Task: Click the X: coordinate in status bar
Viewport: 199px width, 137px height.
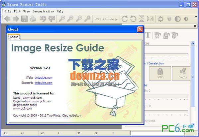Action: point(5,133)
